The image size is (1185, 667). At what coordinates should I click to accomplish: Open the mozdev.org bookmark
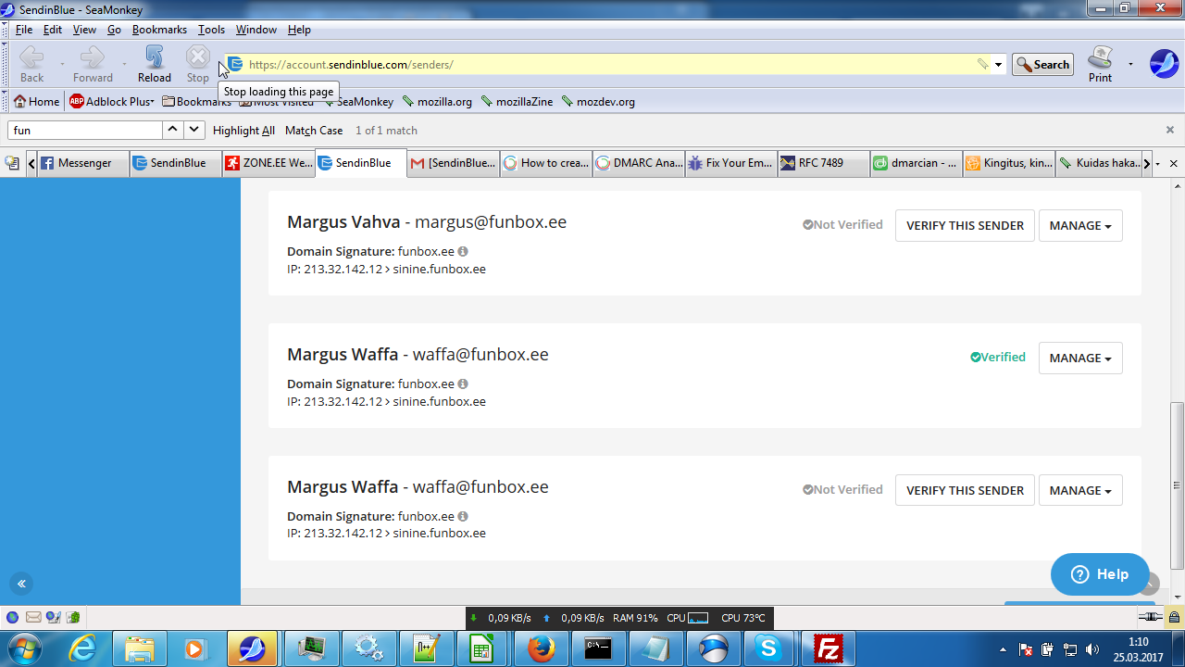click(598, 102)
